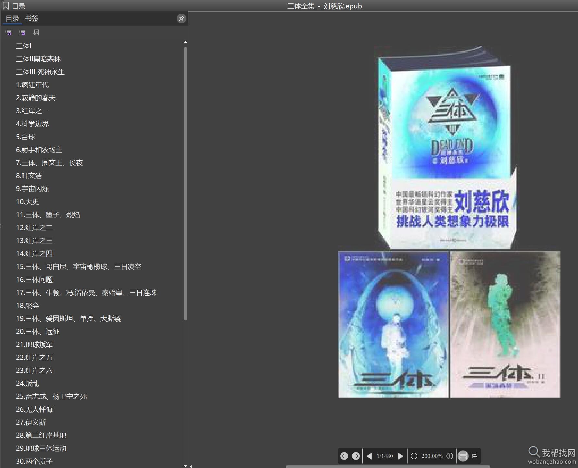Go to previous page triangle
The height and width of the screenshot is (468, 578).
(369, 456)
